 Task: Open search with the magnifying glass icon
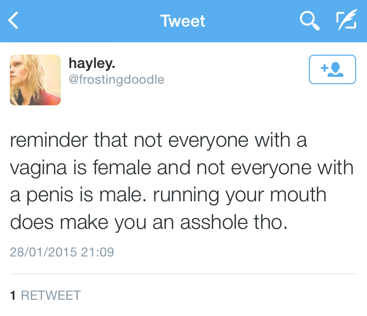309,21
